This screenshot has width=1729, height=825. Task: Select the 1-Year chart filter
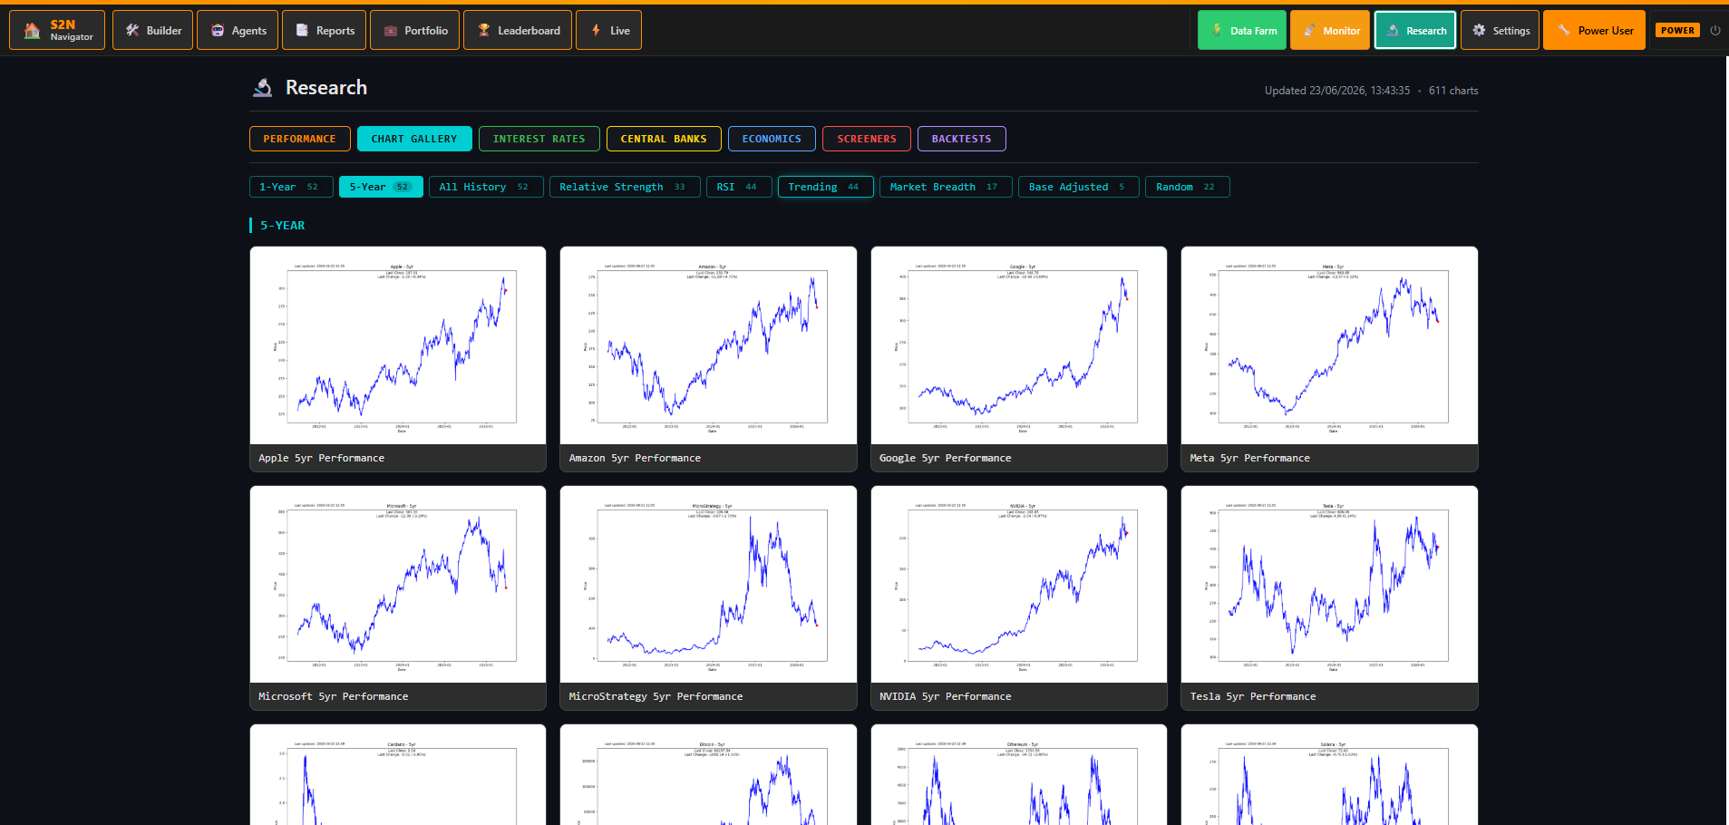(x=291, y=187)
